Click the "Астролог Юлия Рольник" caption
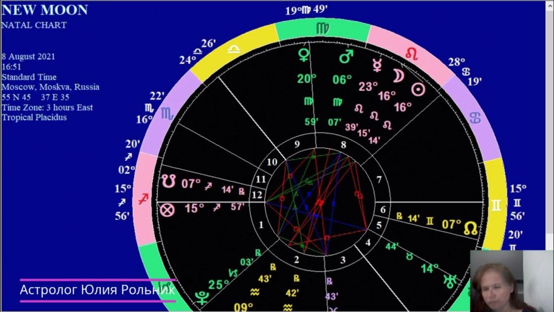This screenshot has width=554, height=312. point(97,290)
